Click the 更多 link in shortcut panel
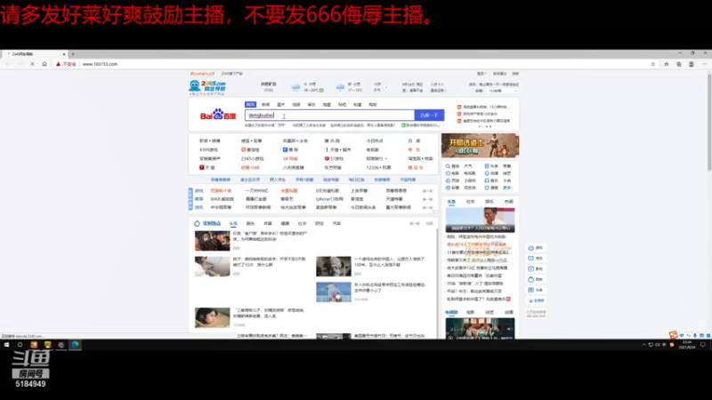712x400 pixels. click(507, 188)
